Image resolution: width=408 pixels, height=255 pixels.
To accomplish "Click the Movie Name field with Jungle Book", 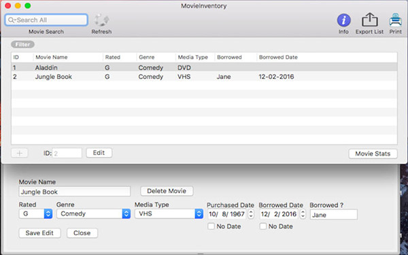I will pos(74,192).
